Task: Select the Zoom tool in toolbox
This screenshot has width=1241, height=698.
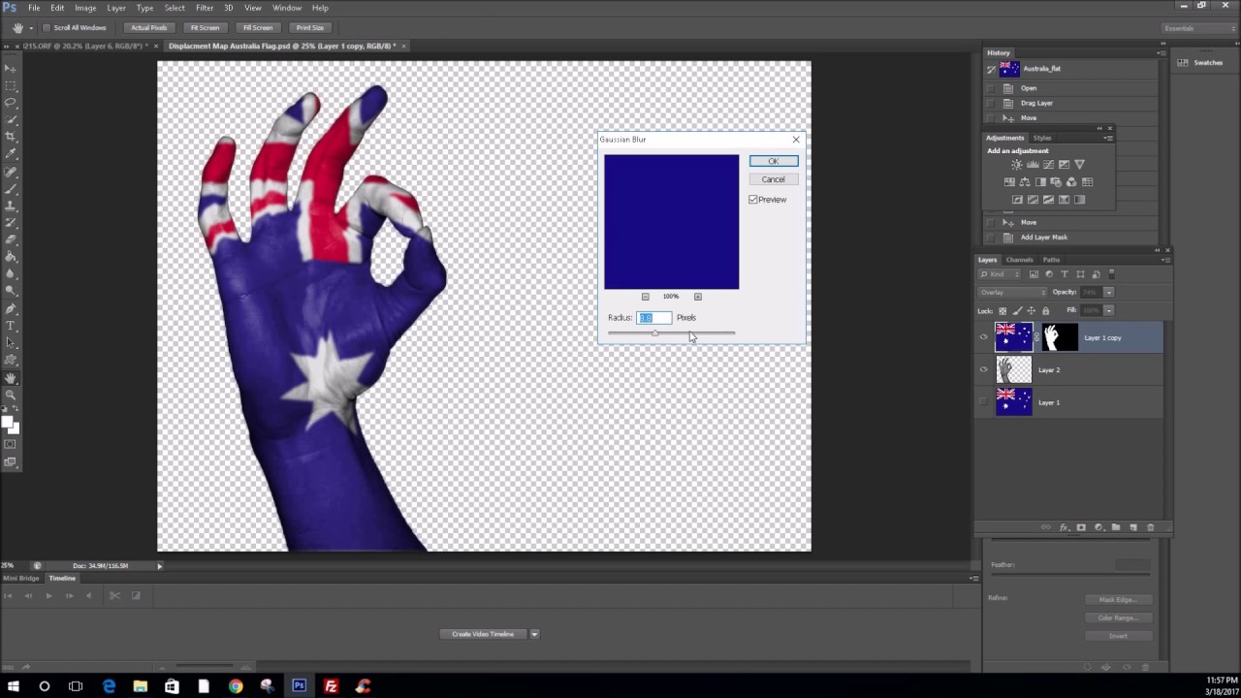Action: coord(11,396)
